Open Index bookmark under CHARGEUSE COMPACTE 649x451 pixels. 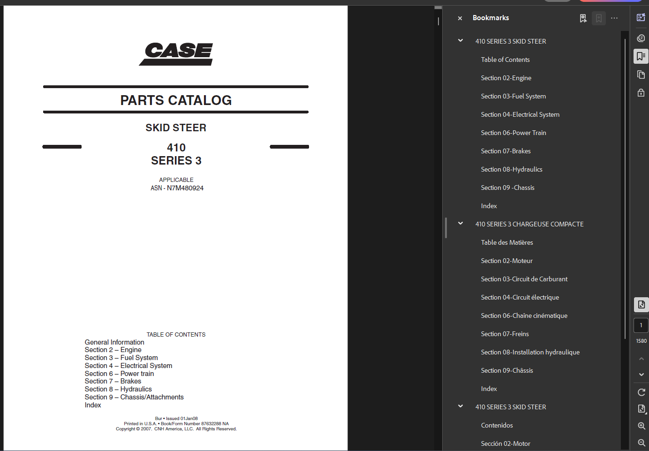489,389
